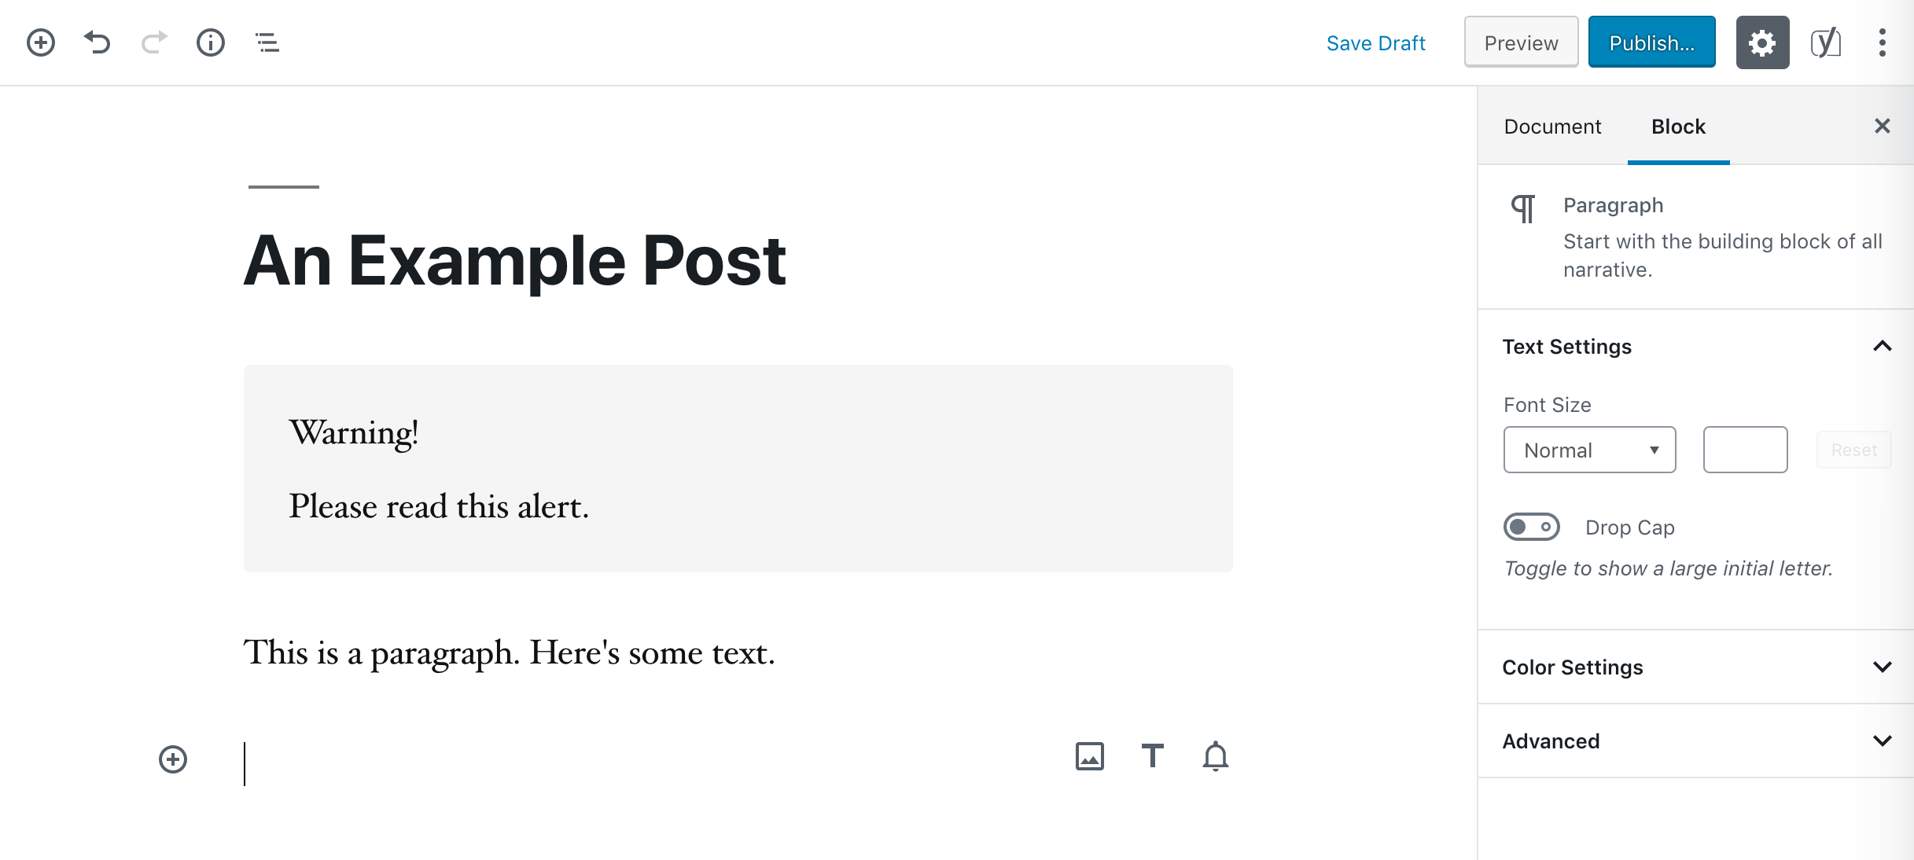
Task: Select the Block tab
Action: [x=1678, y=127]
